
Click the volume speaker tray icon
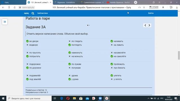coord(155,98)
